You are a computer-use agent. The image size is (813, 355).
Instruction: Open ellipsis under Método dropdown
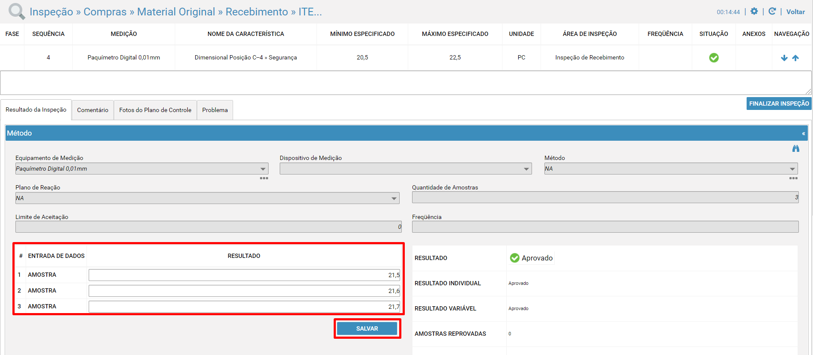[793, 178]
